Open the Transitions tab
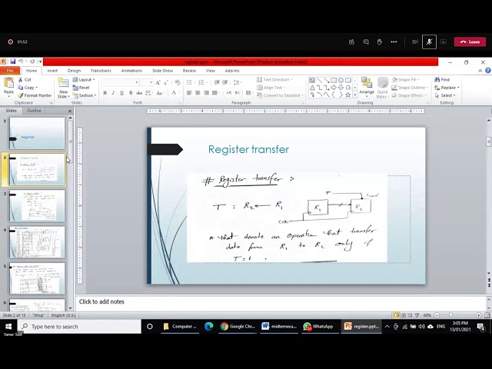Screen dimensions: 492x369 pos(101,71)
